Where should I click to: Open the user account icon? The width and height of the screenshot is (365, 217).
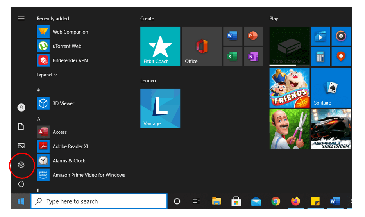pos(21,107)
